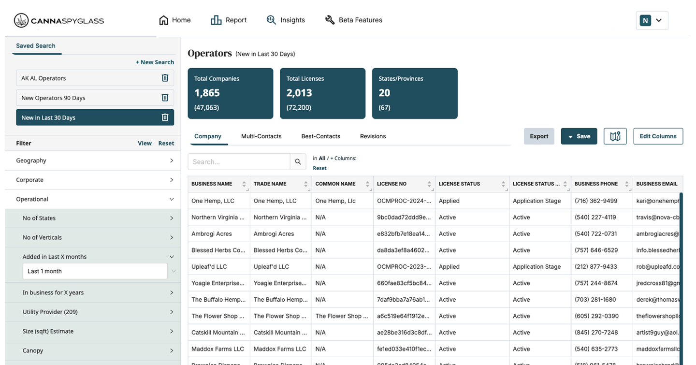
Task: Sort by the Business Phone column arrows
Action: click(627, 184)
